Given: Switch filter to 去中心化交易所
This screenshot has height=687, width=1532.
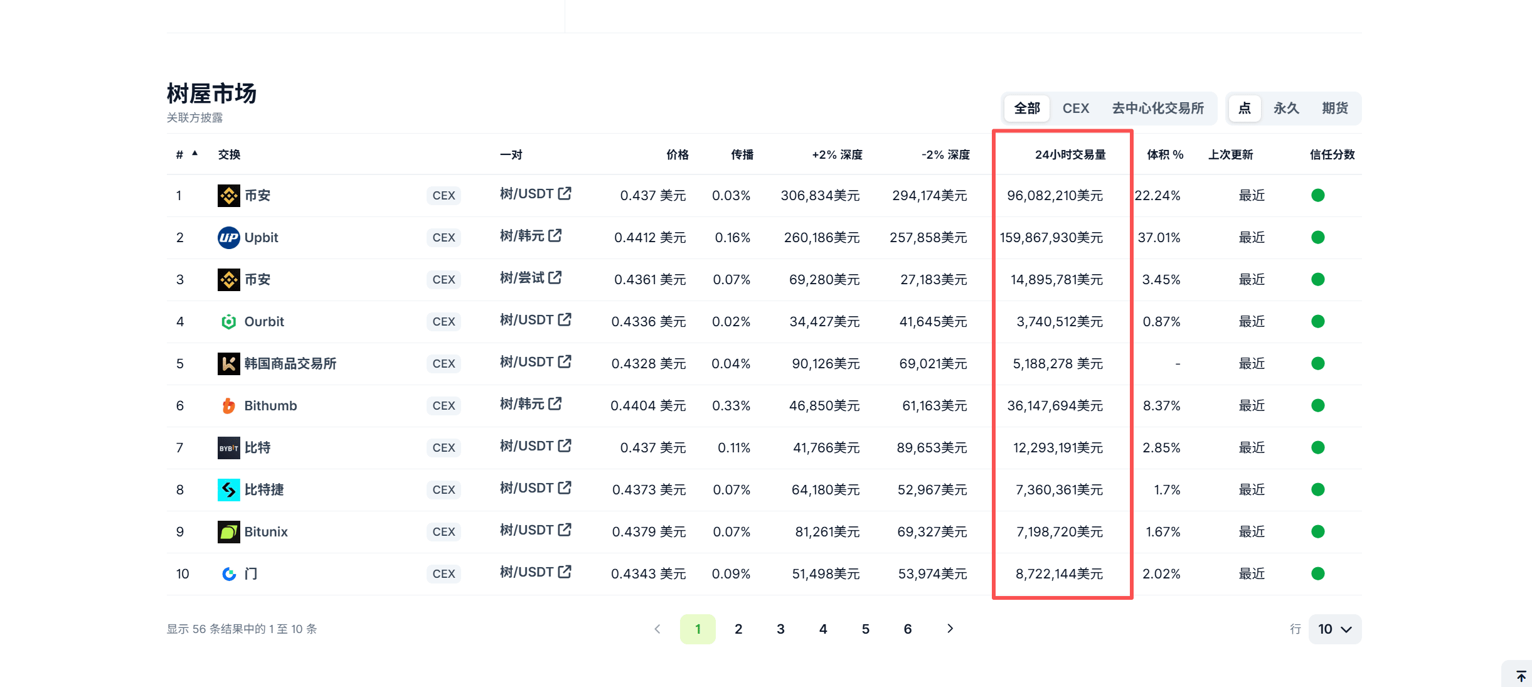Looking at the screenshot, I should (1157, 109).
